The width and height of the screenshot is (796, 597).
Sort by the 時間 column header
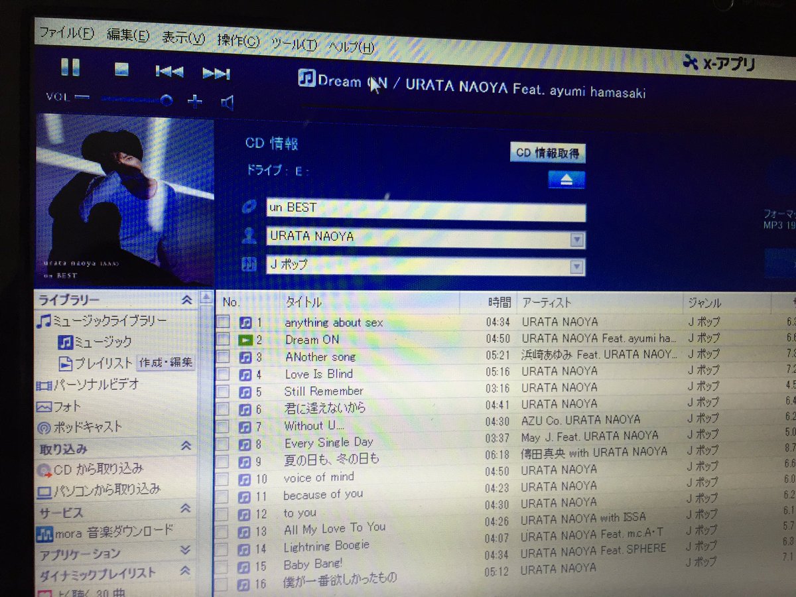pyautogui.click(x=499, y=302)
